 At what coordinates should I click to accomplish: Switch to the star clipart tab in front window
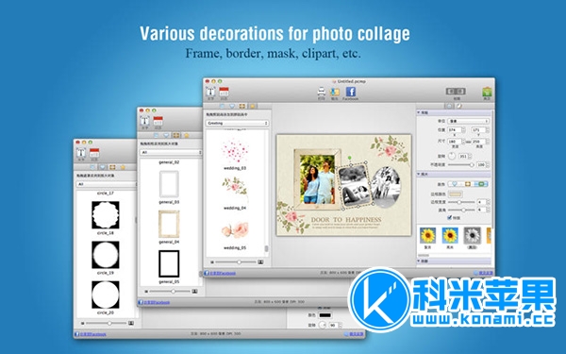pyautogui.click(x=252, y=106)
